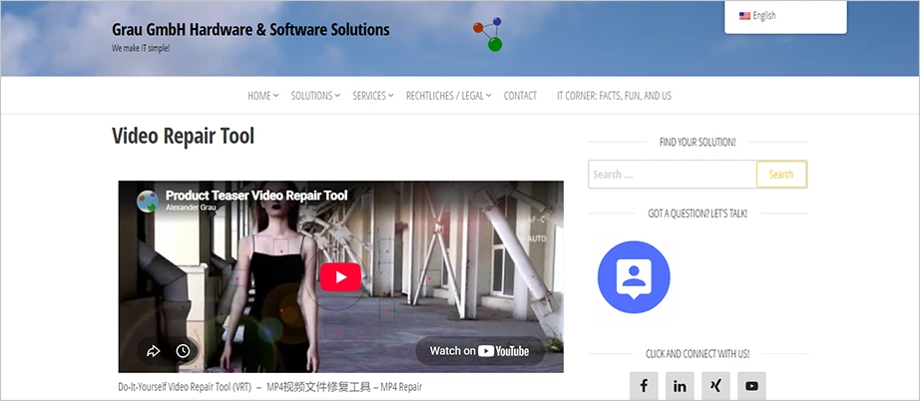This screenshot has width=920, height=401.
Task: Open IT CORNER: FACTS, FUN, AND US
Action: (615, 96)
